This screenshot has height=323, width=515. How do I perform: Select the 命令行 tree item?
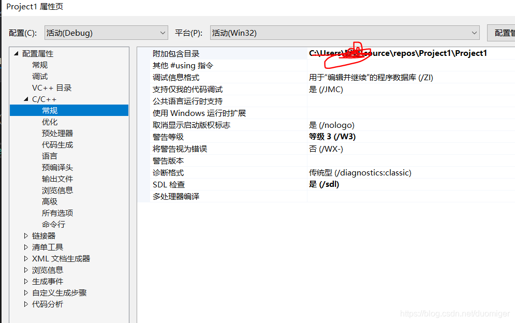click(x=53, y=225)
